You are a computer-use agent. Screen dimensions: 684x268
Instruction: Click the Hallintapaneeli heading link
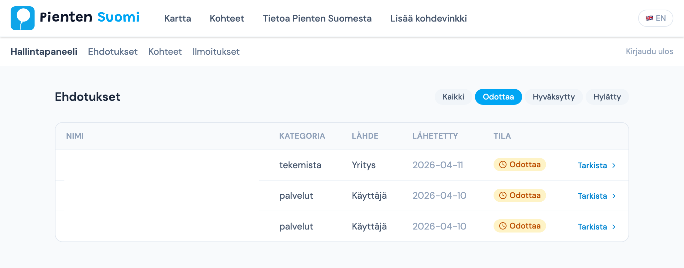coord(44,51)
